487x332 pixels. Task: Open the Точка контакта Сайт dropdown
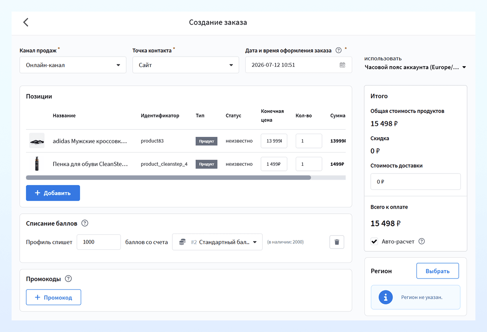pyautogui.click(x=186, y=65)
